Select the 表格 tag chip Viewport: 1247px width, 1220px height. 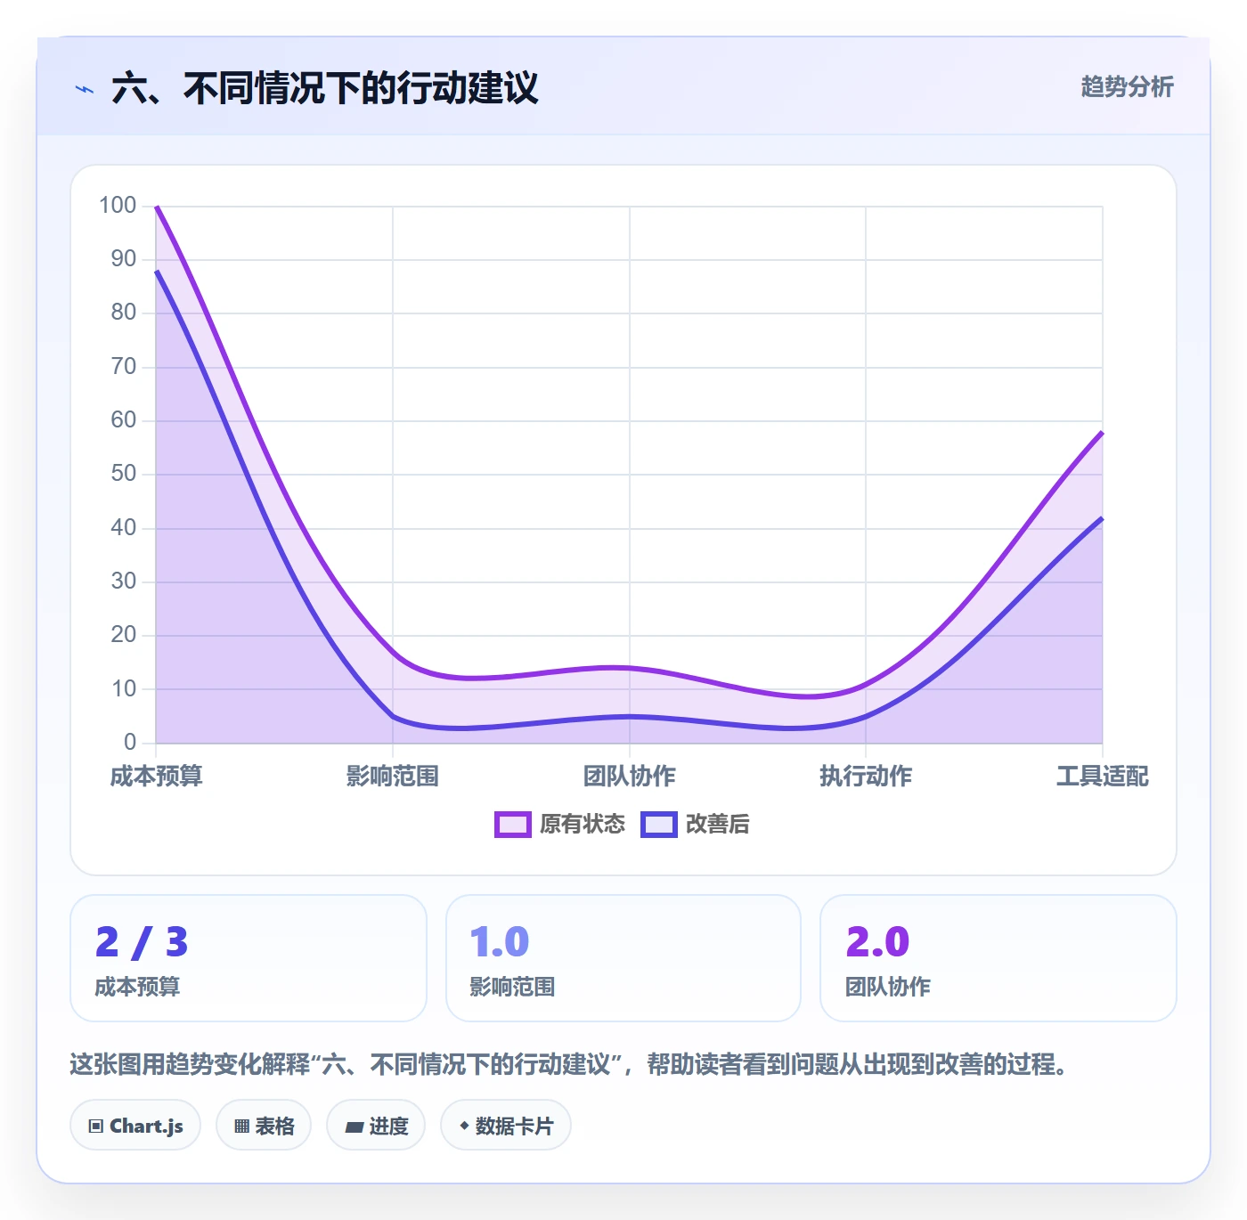264,1126
